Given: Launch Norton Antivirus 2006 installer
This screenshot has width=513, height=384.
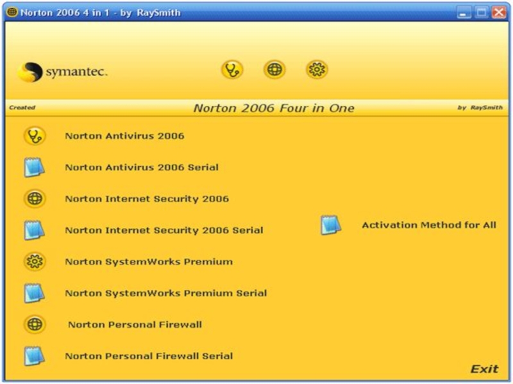Looking at the screenshot, I should pos(124,136).
